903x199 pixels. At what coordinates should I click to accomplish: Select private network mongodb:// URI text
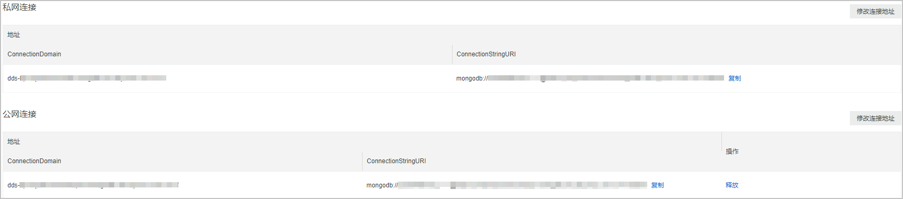[x=590, y=78]
